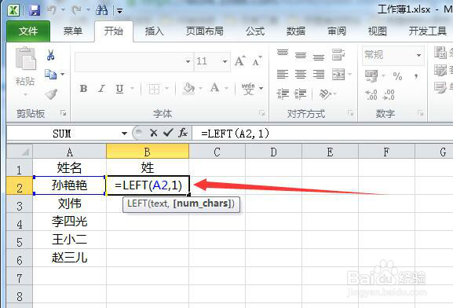Click the 粘贴 Paste clipboard icon

(x=25, y=59)
